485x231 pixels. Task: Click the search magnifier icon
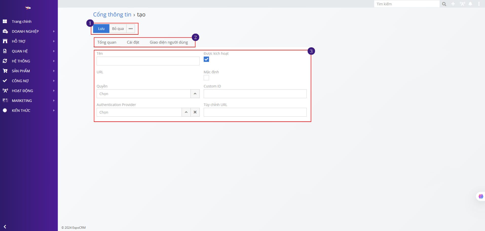click(444, 4)
